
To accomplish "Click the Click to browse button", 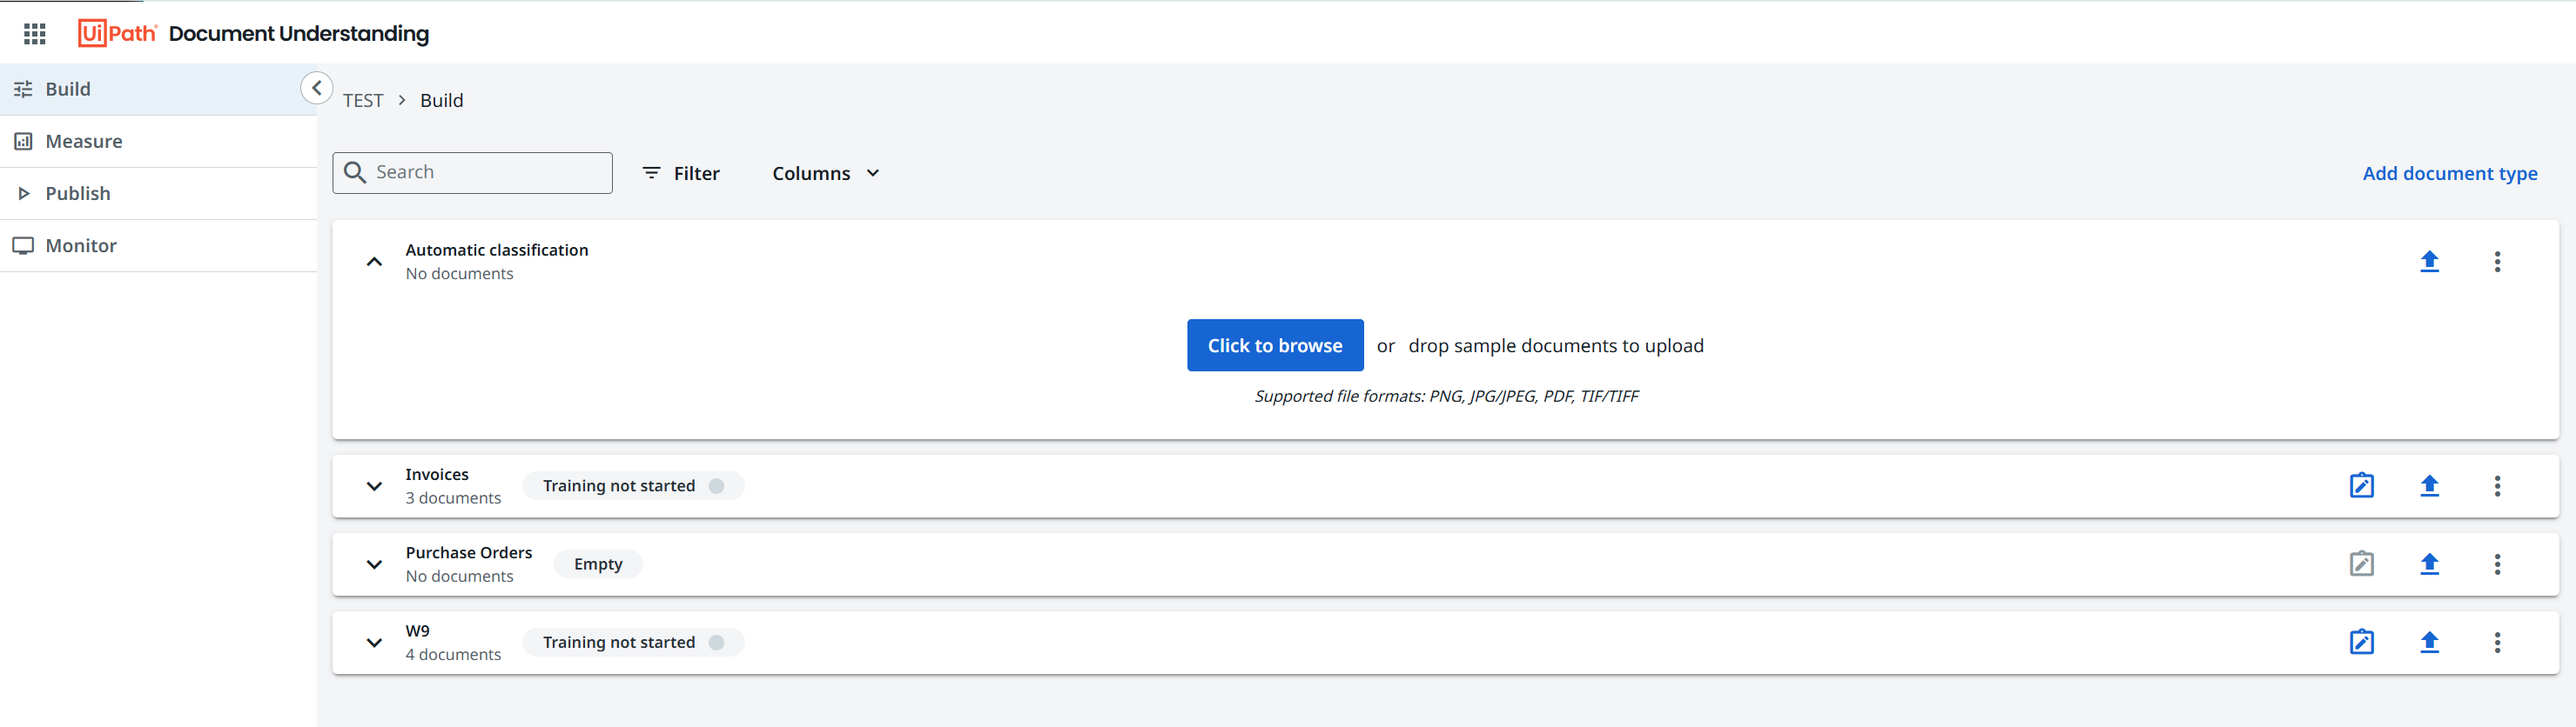I will 1275,345.
